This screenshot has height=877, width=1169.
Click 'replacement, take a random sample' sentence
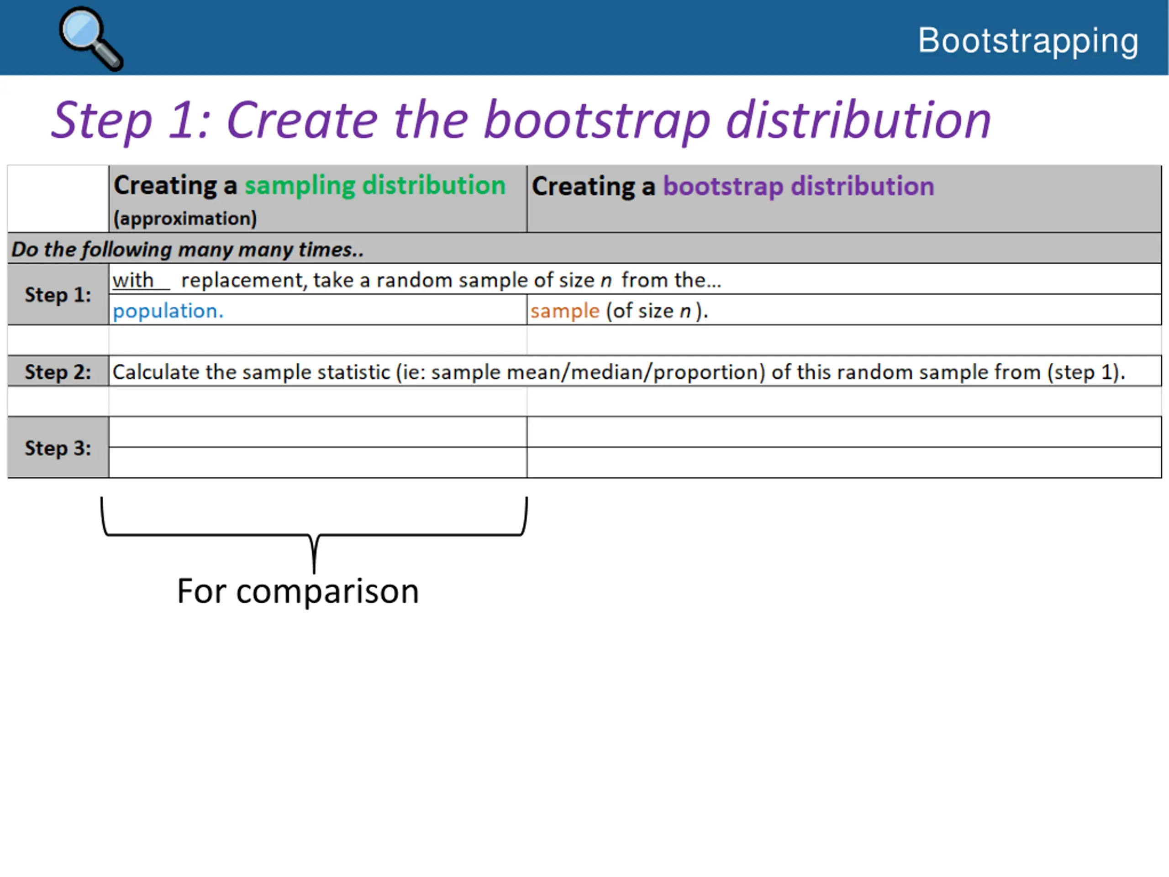point(451,280)
